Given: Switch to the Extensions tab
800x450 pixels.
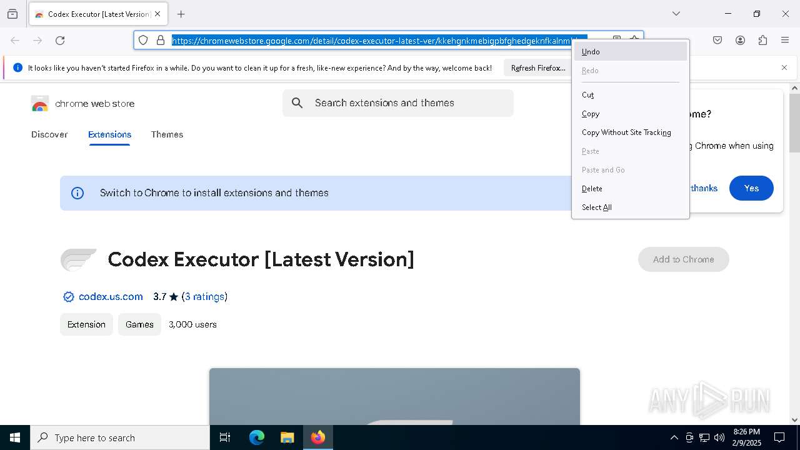Looking at the screenshot, I should (109, 134).
